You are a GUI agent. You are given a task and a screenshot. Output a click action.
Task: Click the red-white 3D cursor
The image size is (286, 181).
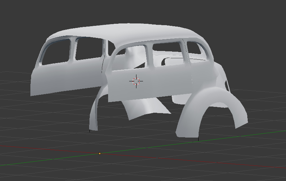[136, 81]
